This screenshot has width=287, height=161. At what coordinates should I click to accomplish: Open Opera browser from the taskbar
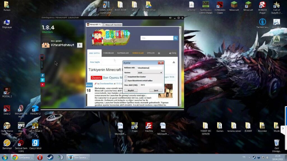coord(40,157)
